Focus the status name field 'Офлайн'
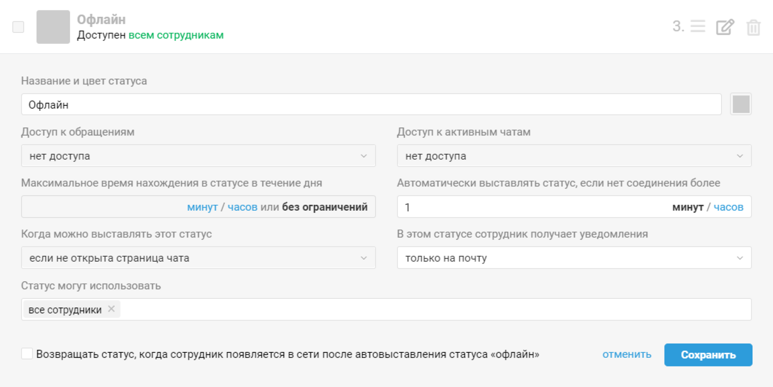 [371, 104]
